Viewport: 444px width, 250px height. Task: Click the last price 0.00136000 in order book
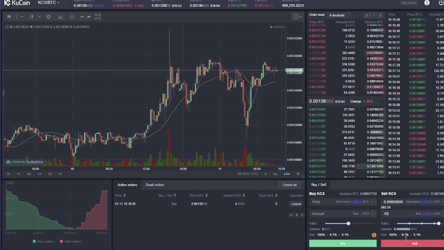321,101
